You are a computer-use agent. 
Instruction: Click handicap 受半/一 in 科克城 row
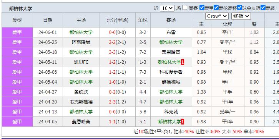point(228,112)
